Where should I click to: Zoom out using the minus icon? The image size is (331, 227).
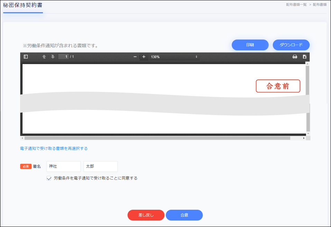tap(135, 57)
